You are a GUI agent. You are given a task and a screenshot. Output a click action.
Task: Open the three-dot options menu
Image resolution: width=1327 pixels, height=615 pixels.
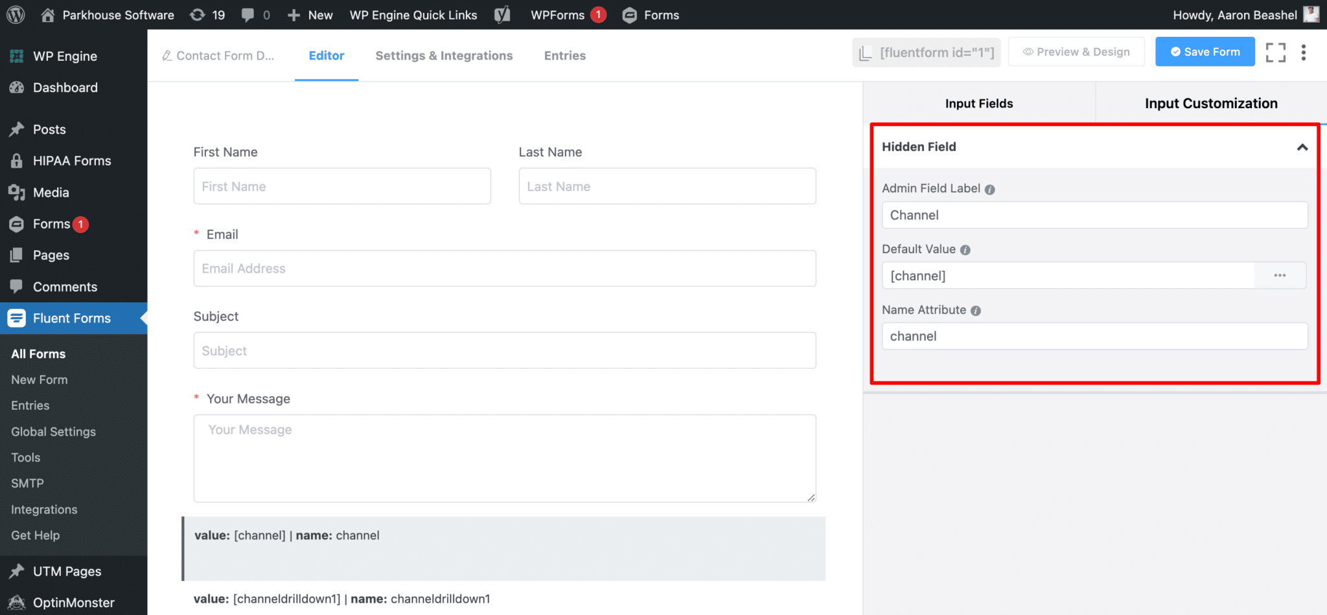pyautogui.click(x=1304, y=52)
